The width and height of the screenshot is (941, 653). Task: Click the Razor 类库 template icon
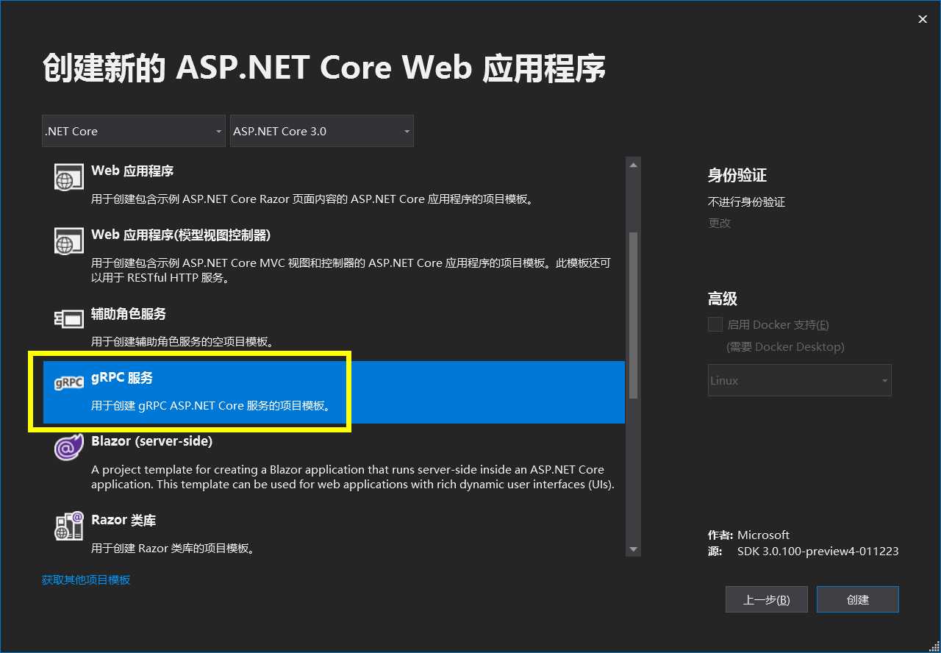click(x=69, y=526)
